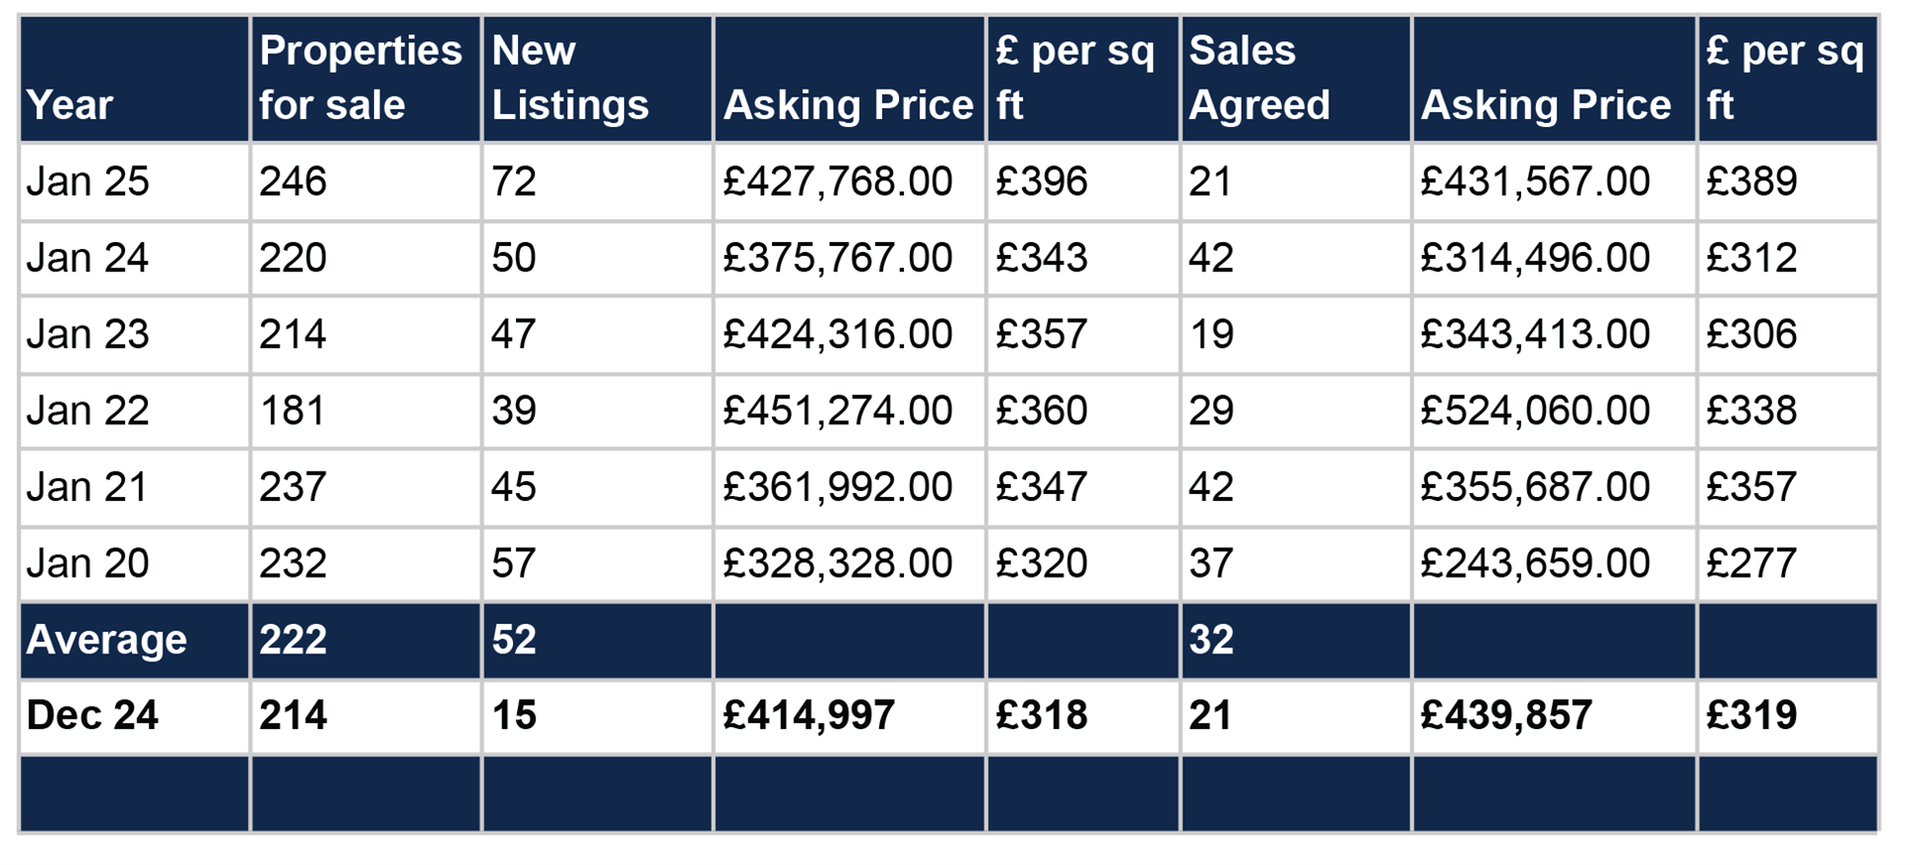Select the £439,857 cell in Dec 24 row
Image resolution: width=1920 pixels, height=865 pixels.
1505,715
